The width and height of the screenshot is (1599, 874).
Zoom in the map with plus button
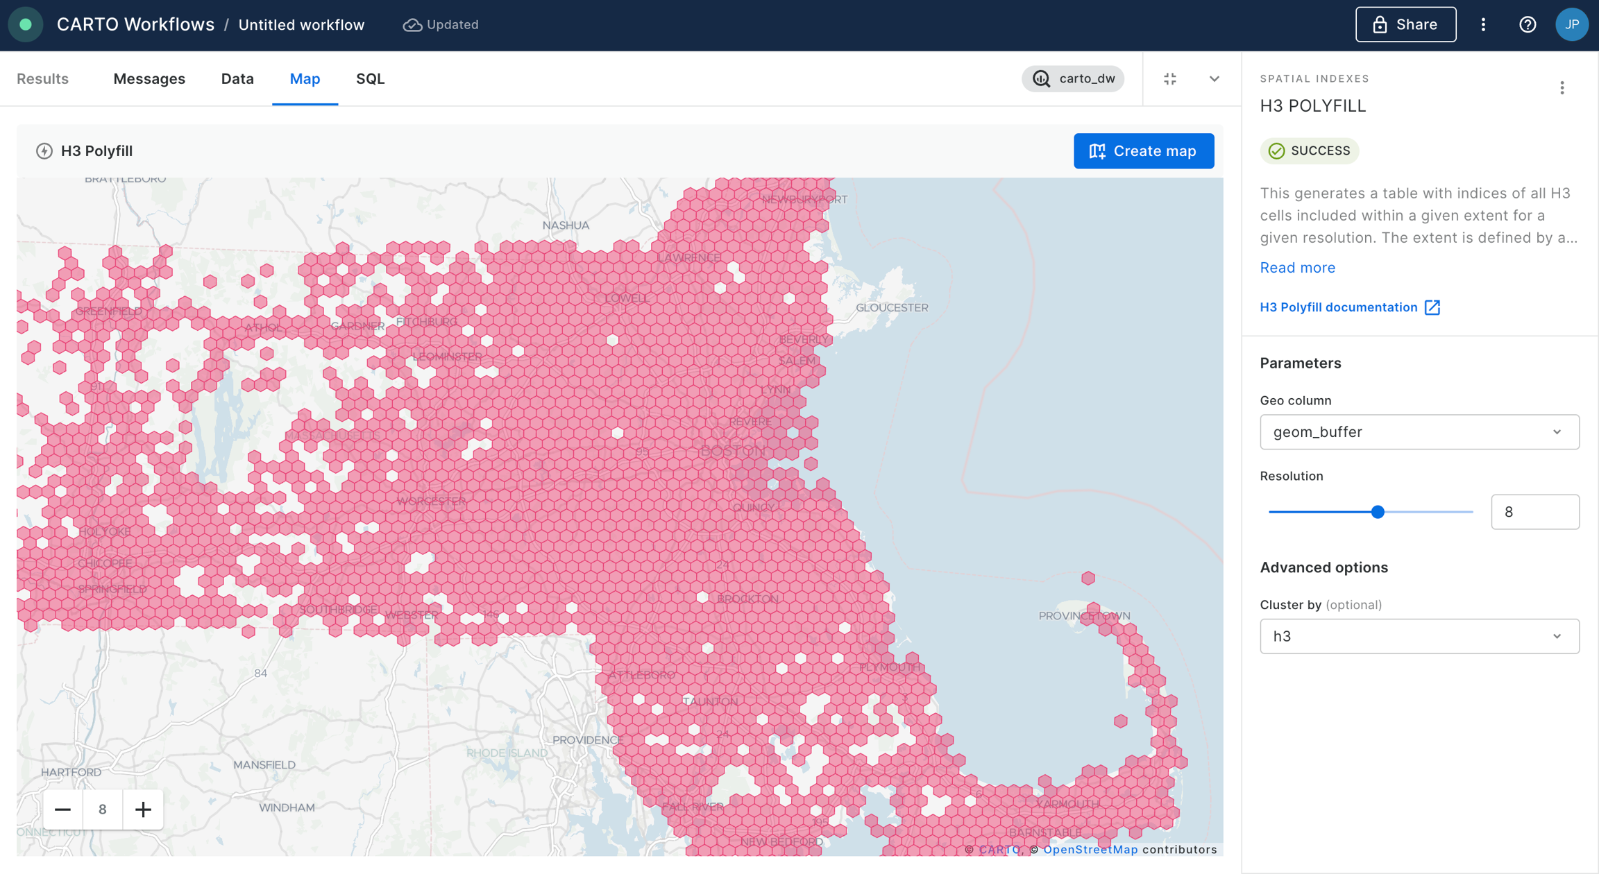pos(143,809)
